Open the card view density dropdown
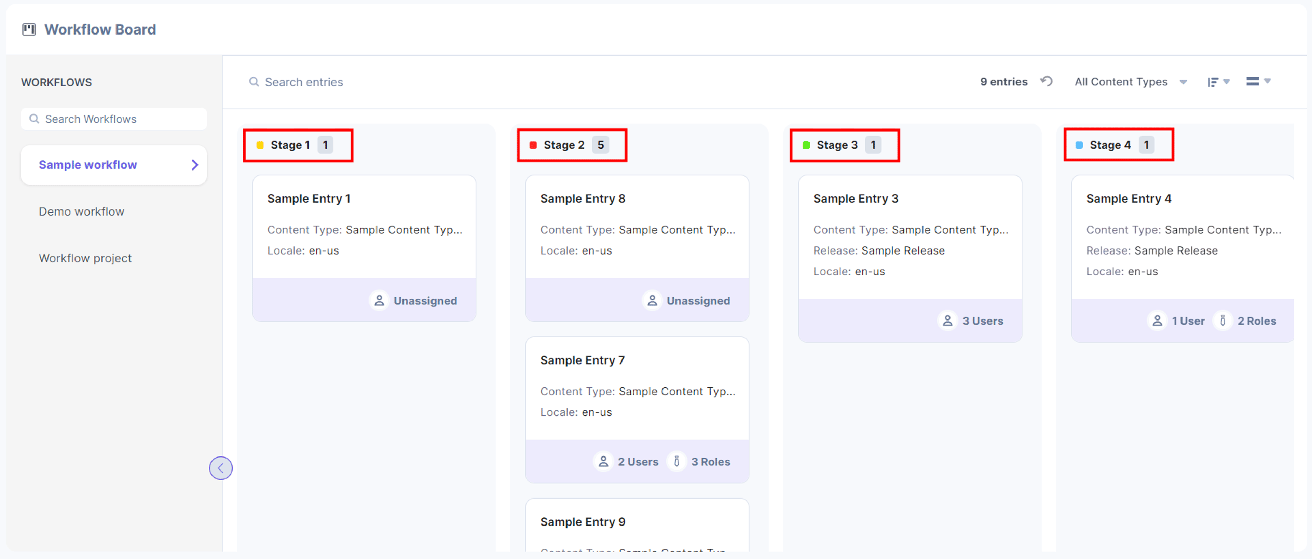Screen dimensions: 1312x559 pos(1258,81)
